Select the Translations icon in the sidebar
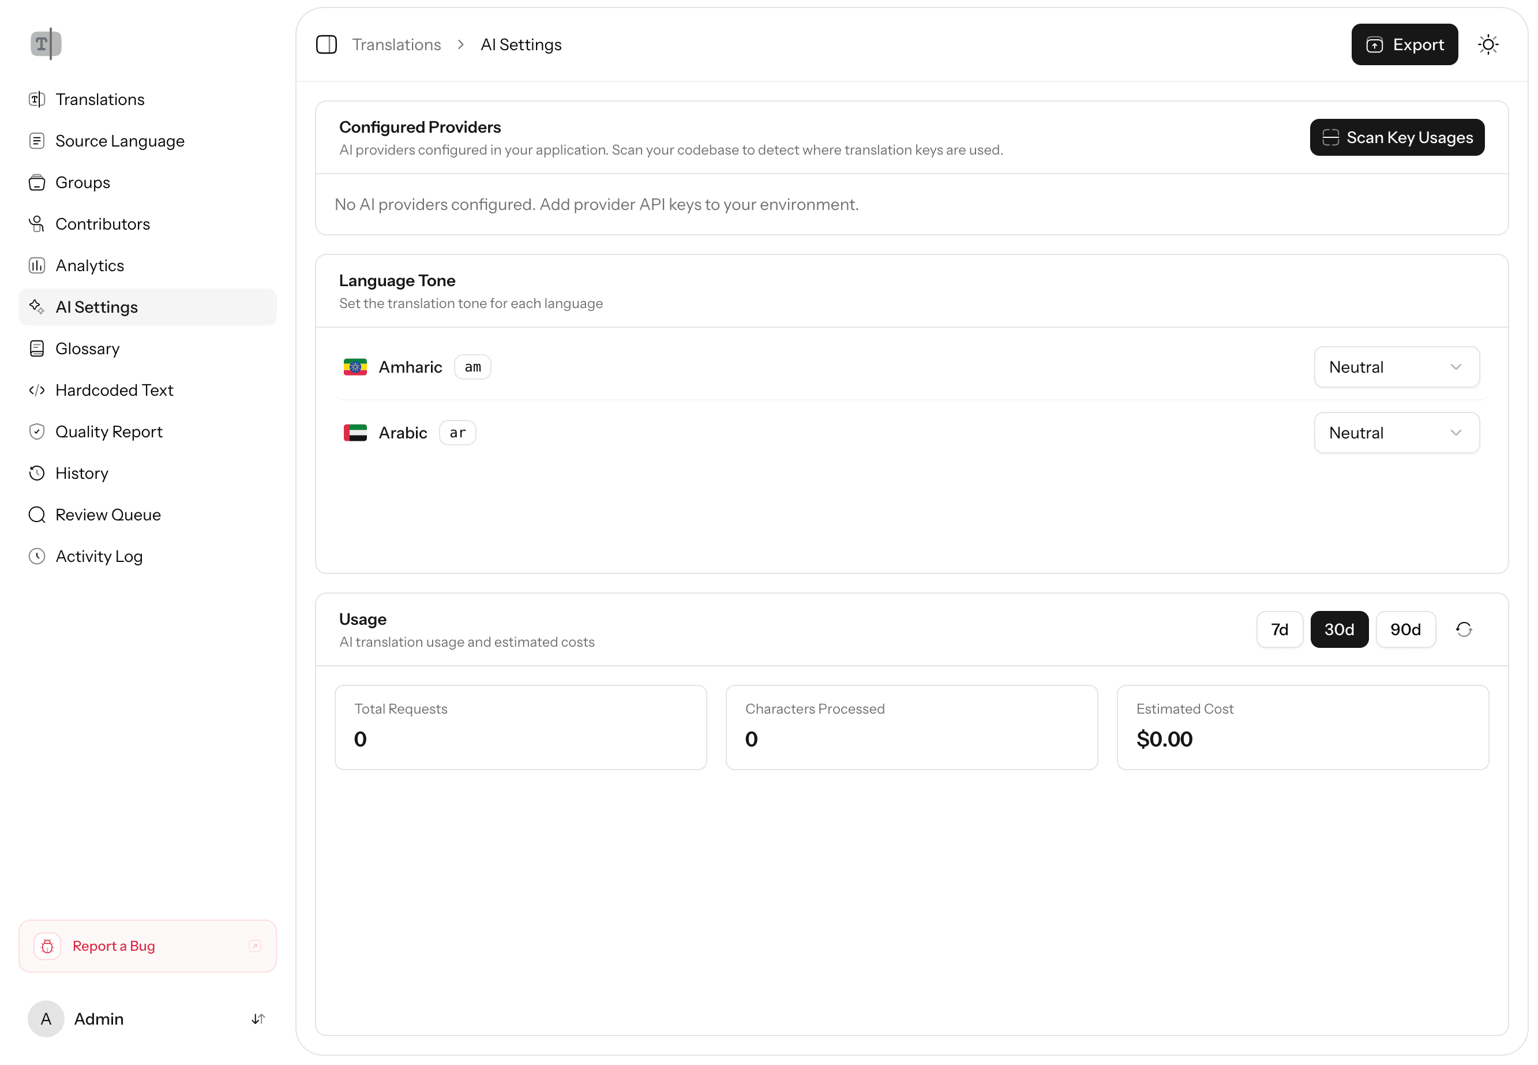The image size is (1538, 1065). tap(37, 99)
